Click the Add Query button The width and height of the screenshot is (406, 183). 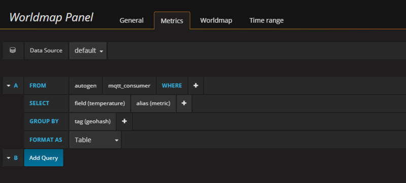pos(44,158)
